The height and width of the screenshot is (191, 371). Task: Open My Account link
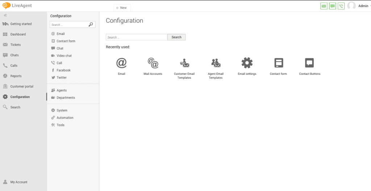pyautogui.click(x=18, y=182)
